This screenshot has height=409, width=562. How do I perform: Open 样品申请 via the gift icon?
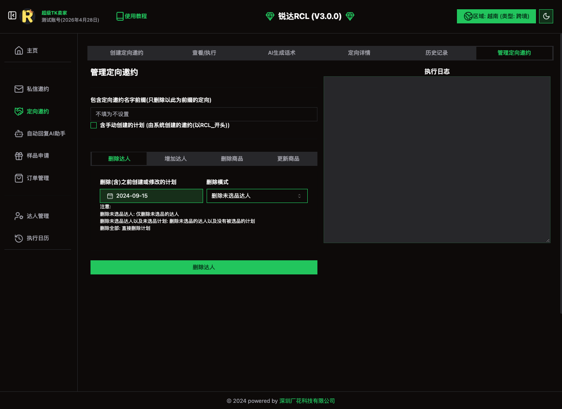[19, 156]
